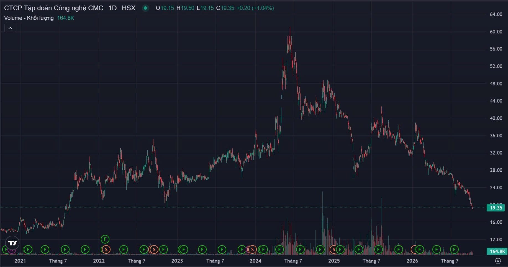Click the Tháng 7 label between 2021 and 2022
508x267 pixels.
pyautogui.click(x=58, y=261)
